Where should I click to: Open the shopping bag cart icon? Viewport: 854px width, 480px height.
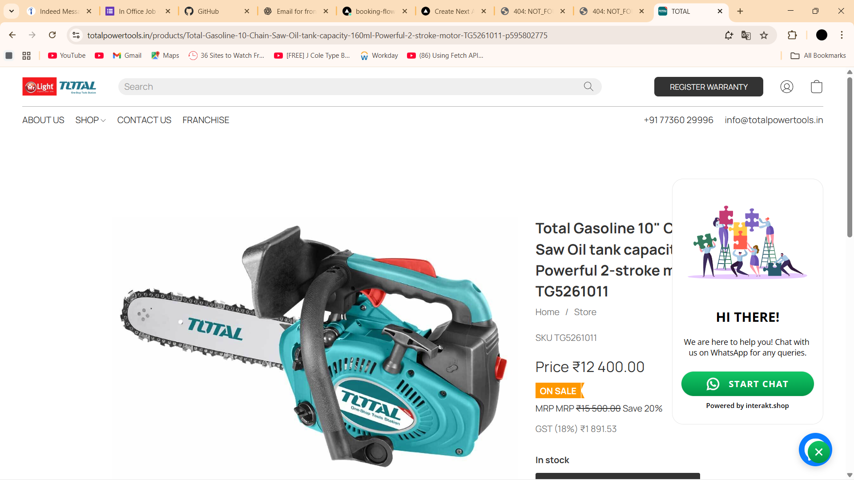816,87
